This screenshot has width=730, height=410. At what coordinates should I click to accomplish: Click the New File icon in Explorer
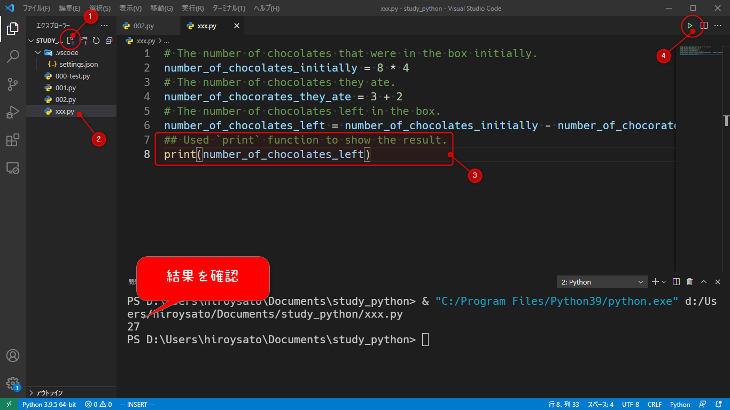(71, 40)
